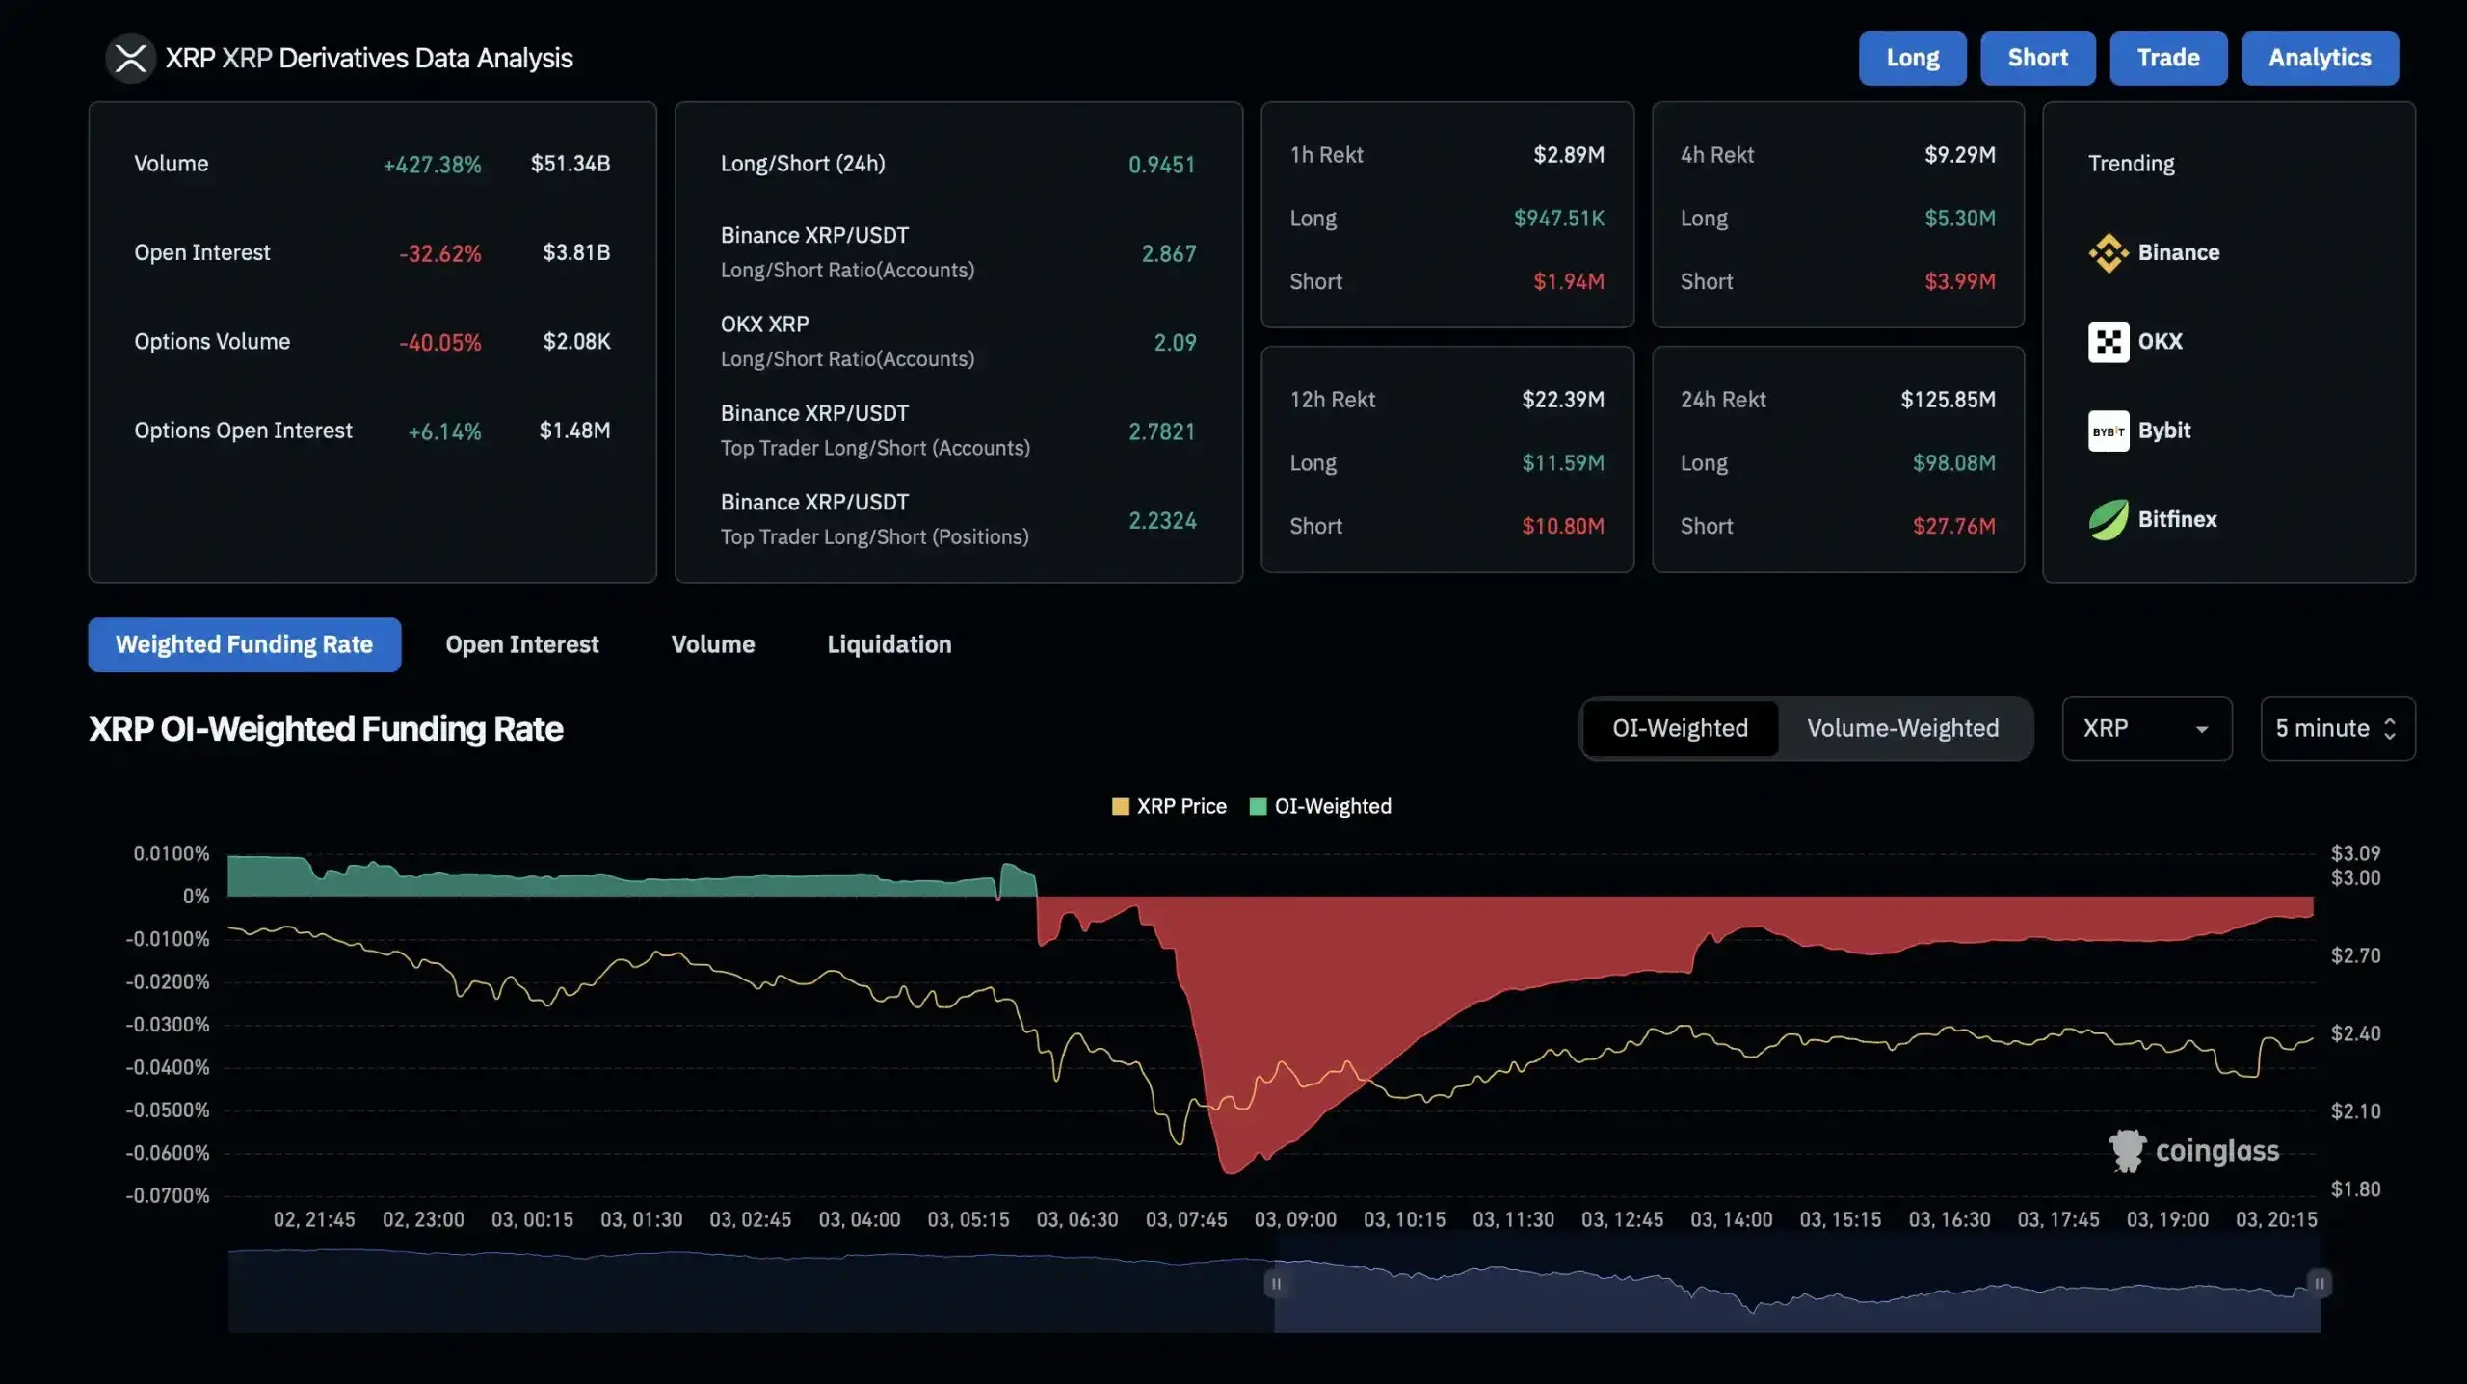
Task: Switch to the Open Interest tab
Action: (x=521, y=644)
